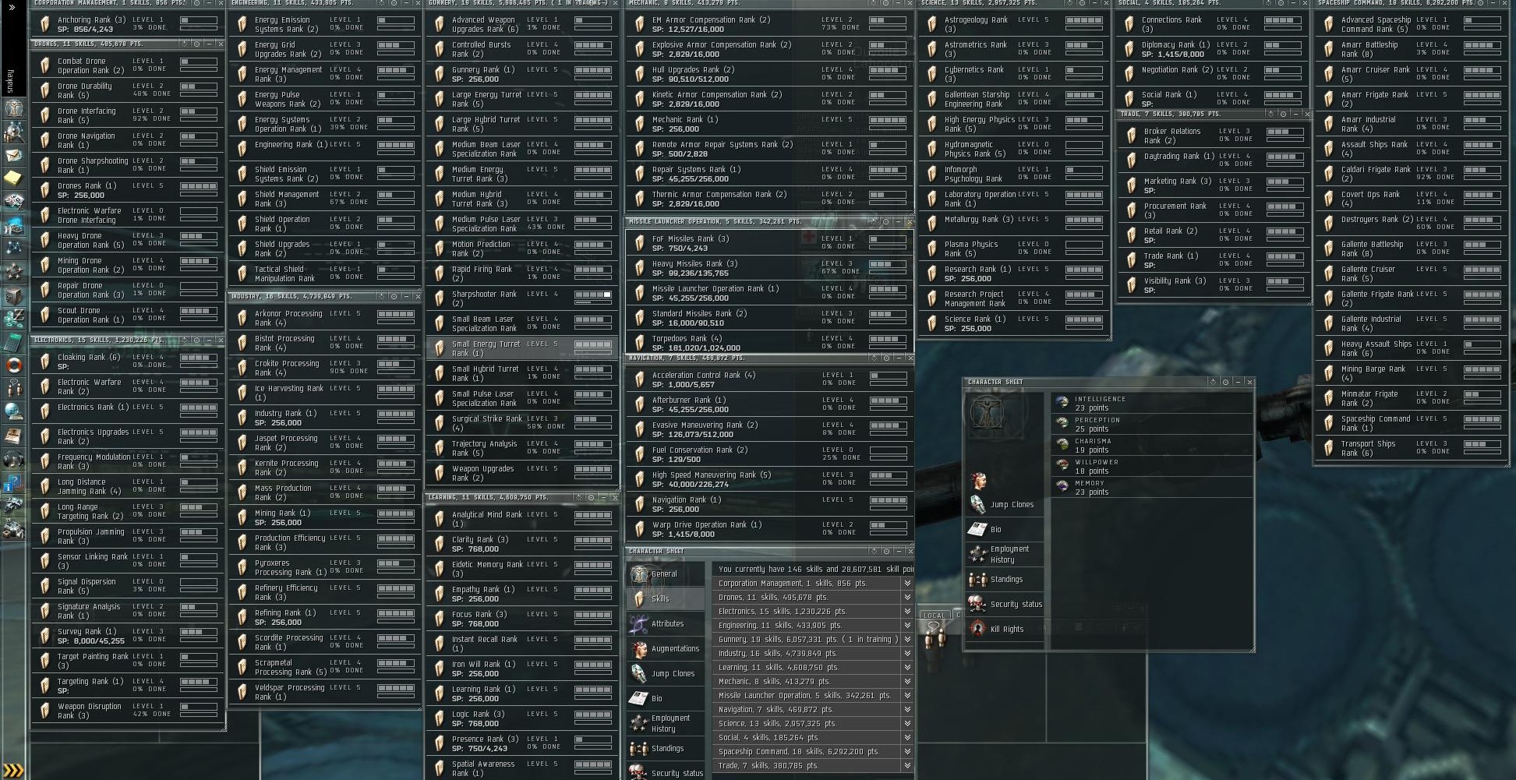Open the star map icon in the sidebar
Image resolution: width=1516 pixels, height=780 pixels.
point(14,249)
